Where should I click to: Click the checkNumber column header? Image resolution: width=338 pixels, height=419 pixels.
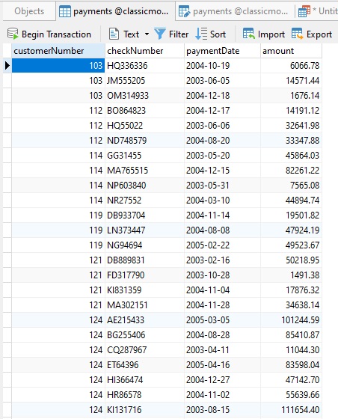coord(144,51)
